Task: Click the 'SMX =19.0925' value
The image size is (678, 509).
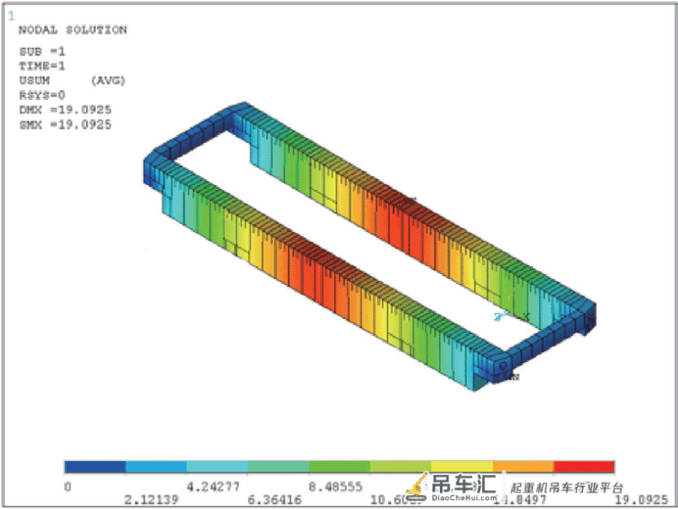Action: pyautogui.click(x=65, y=125)
